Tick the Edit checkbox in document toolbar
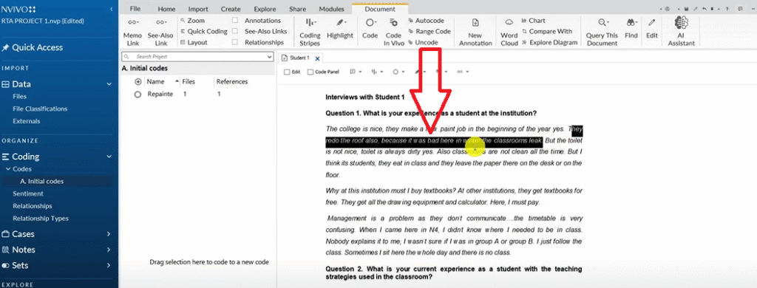The height and width of the screenshot is (288, 757). [x=287, y=72]
